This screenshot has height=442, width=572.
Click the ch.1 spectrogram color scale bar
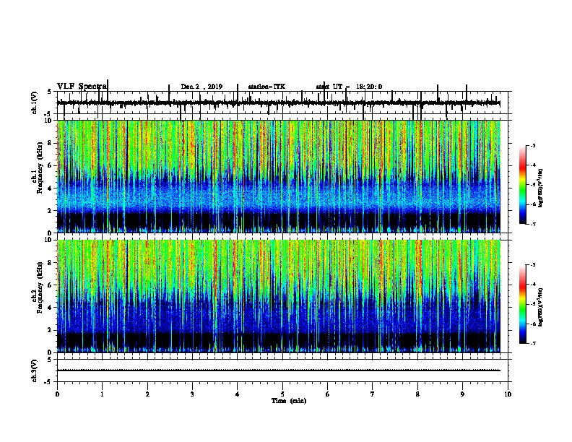point(522,185)
